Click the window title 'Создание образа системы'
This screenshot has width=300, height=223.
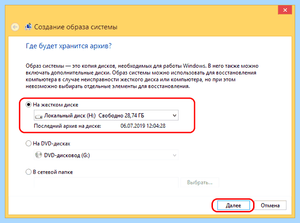(x=75, y=27)
